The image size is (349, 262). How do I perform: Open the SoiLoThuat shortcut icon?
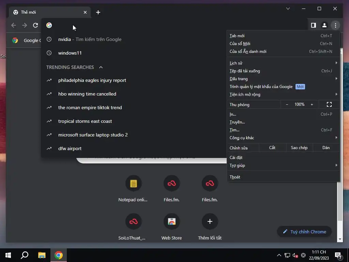pos(133,221)
